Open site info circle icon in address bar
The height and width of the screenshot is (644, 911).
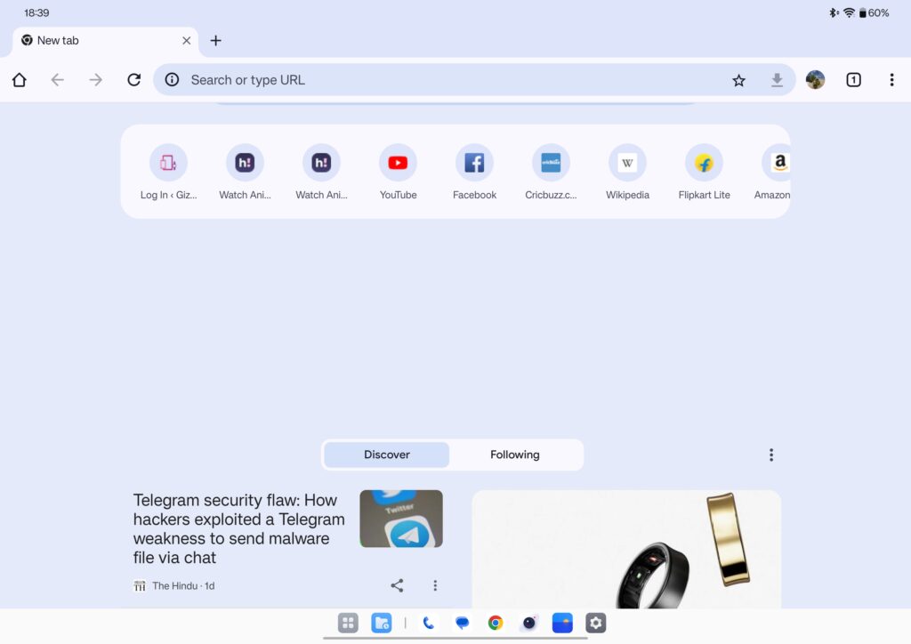172,79
